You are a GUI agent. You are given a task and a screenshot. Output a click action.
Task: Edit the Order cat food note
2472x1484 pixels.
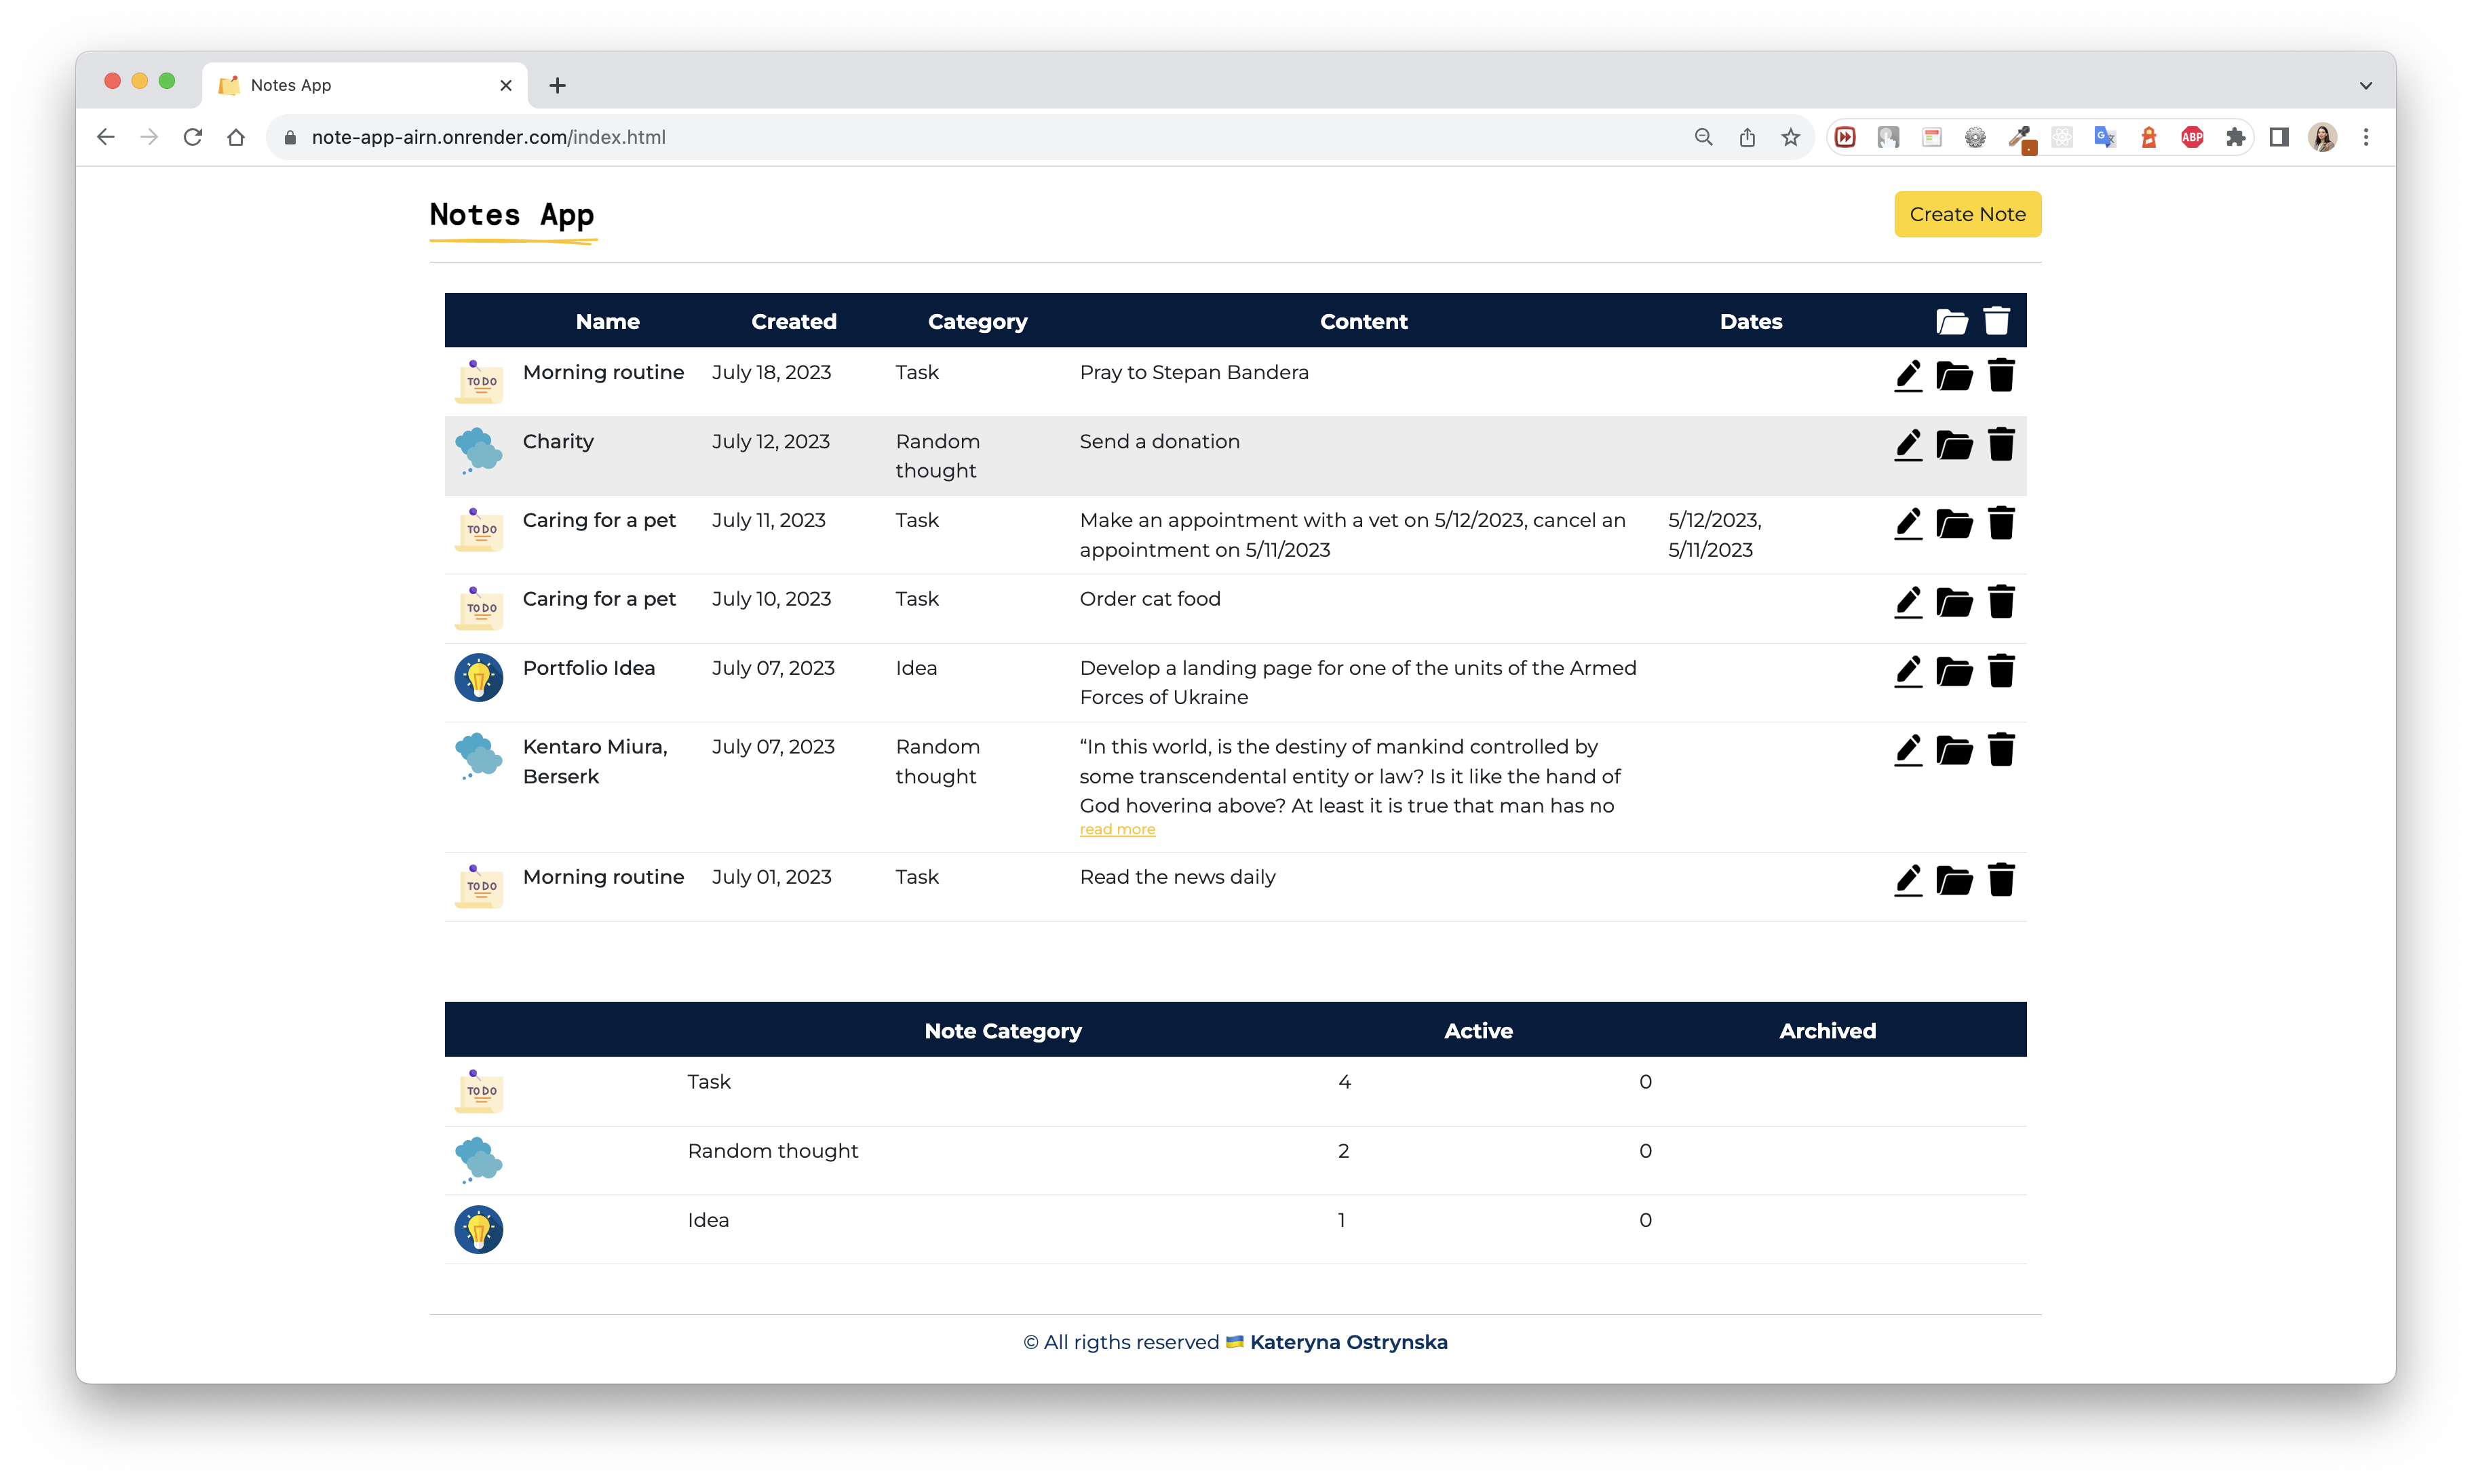tap(1908, 603)
